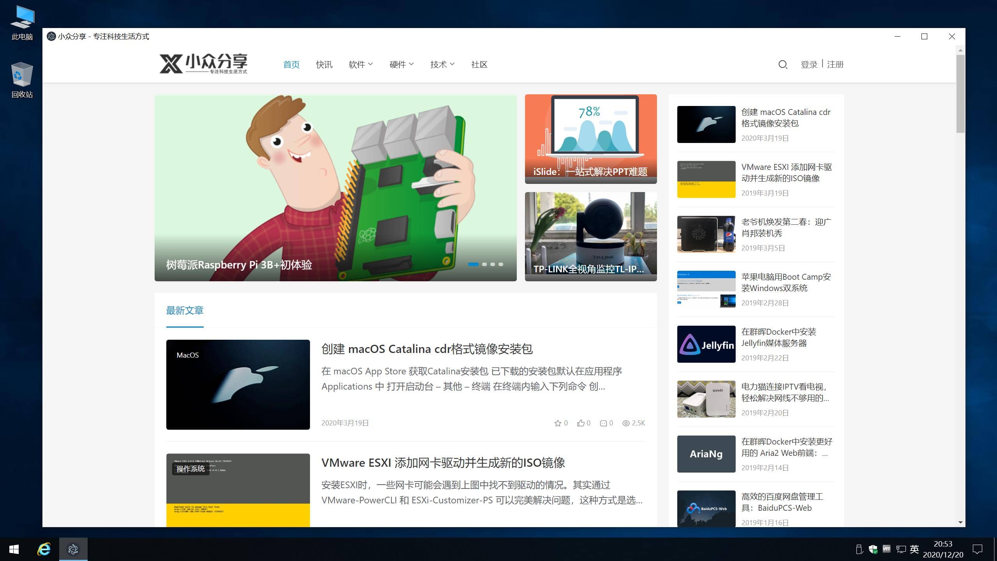Click the macOS Catalina sidebar thumbnail
The height and width of the screenshot is (561, 997).
[x=706, y=125]
